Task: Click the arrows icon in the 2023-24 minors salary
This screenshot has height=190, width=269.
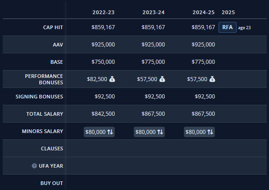Action: (x=160, y=132)
